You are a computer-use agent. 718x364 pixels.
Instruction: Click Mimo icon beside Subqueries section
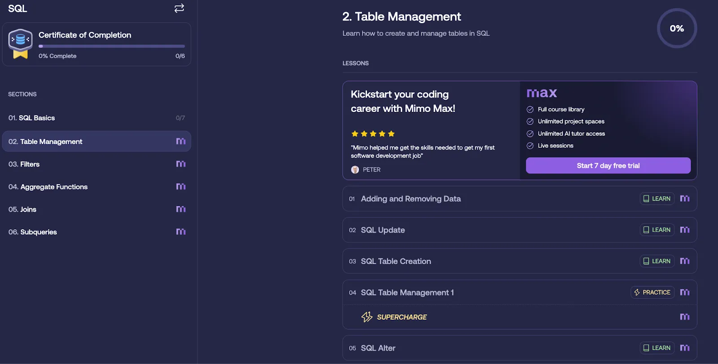181,231
